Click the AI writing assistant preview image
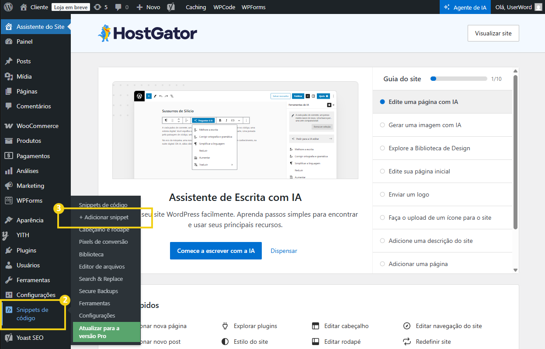The image size is (545, 349). (x=235, y=130)
